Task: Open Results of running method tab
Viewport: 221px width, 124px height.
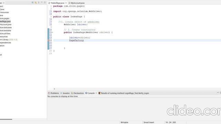Action: (125, 93)
